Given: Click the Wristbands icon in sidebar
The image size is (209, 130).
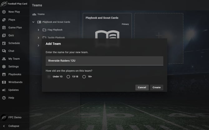Looking at the screenshot, I should click(4, 82).
